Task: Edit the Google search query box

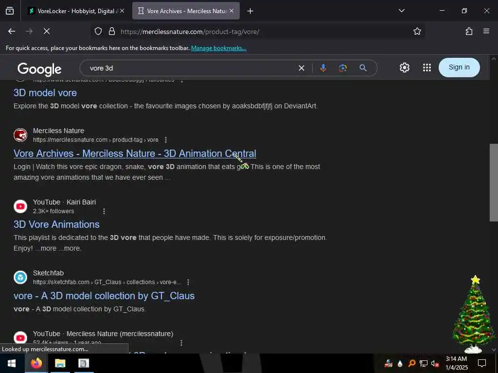Action: coord(191,68)
